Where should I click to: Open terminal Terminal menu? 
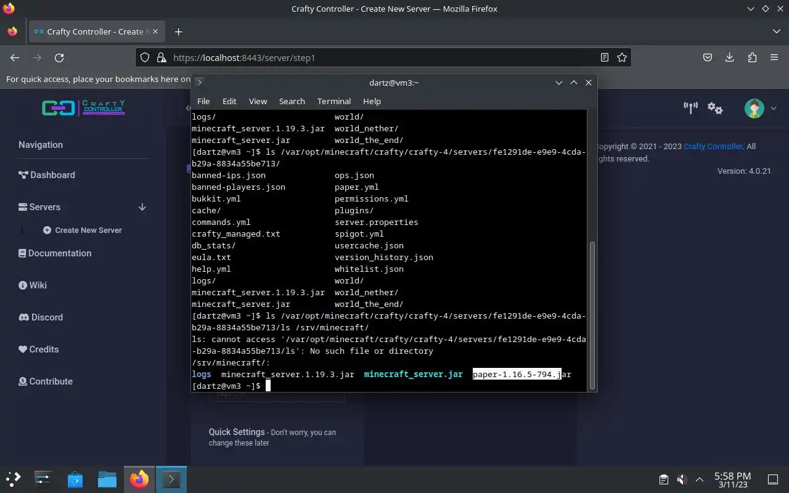tap(334, 101)
